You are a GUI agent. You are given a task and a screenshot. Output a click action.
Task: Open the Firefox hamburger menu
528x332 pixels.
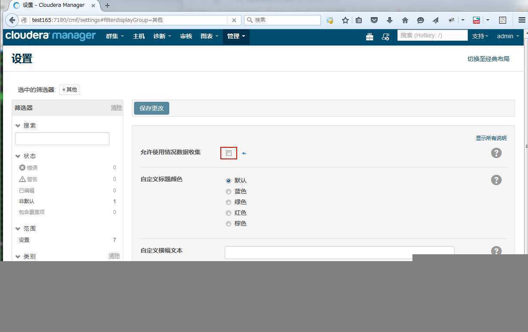[x=522, y=20]
